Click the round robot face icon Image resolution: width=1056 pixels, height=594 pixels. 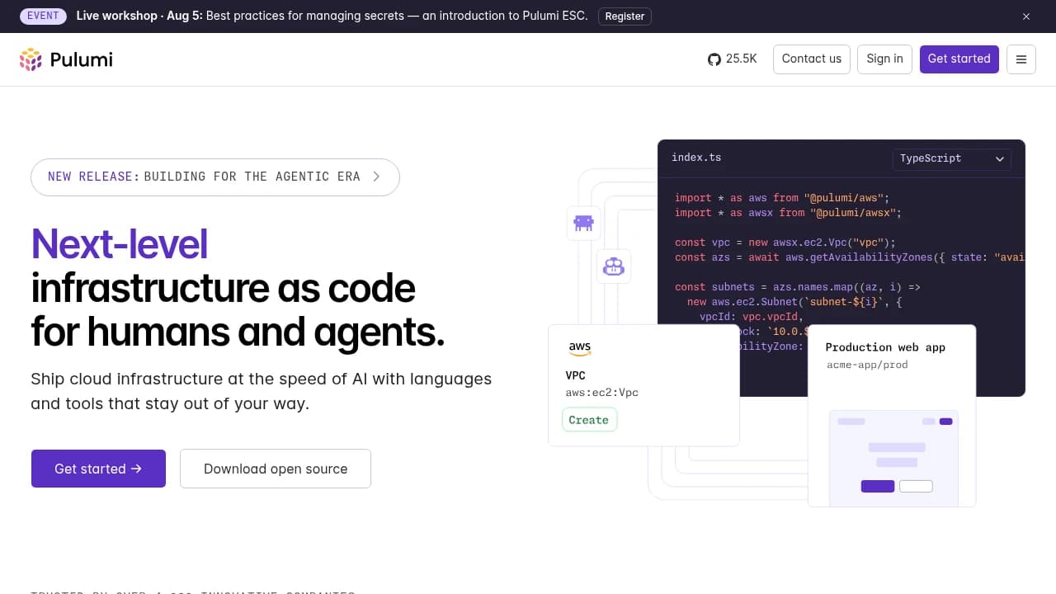614,266
